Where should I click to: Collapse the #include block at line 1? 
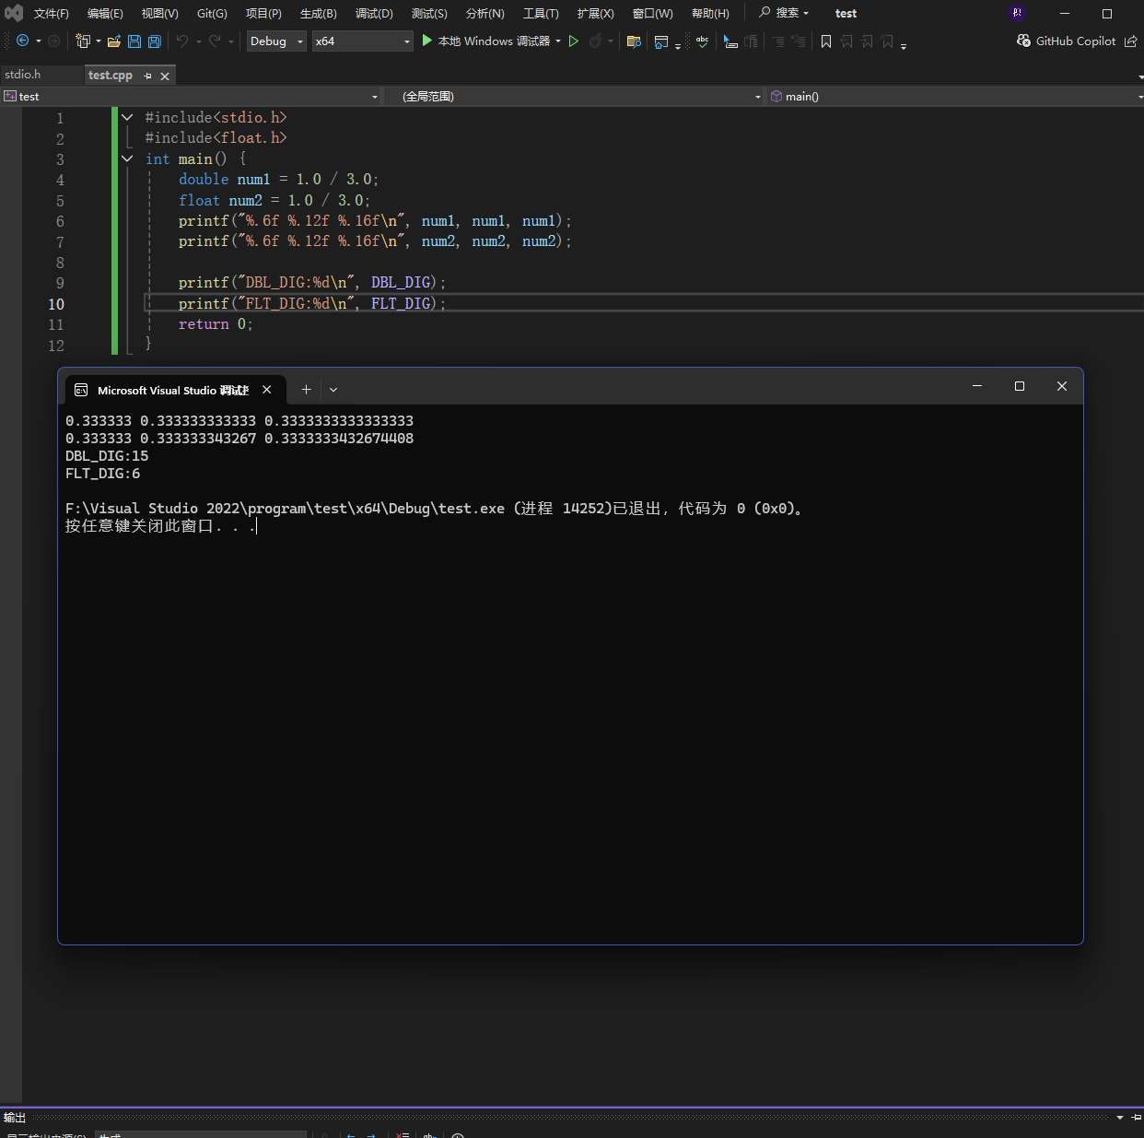pos(127,117)
